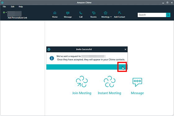
Task: Click the Add Personalized Link text
Action: click(x=17, y=18)
